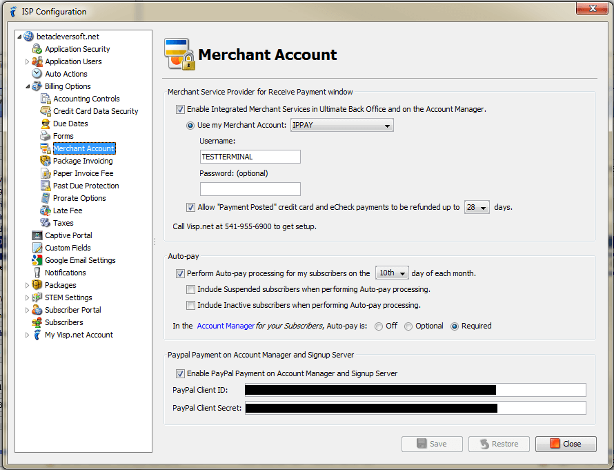614x470 pixels.
Task: Click the betacleversoft.net globe icon
Action: coord(28,37)
